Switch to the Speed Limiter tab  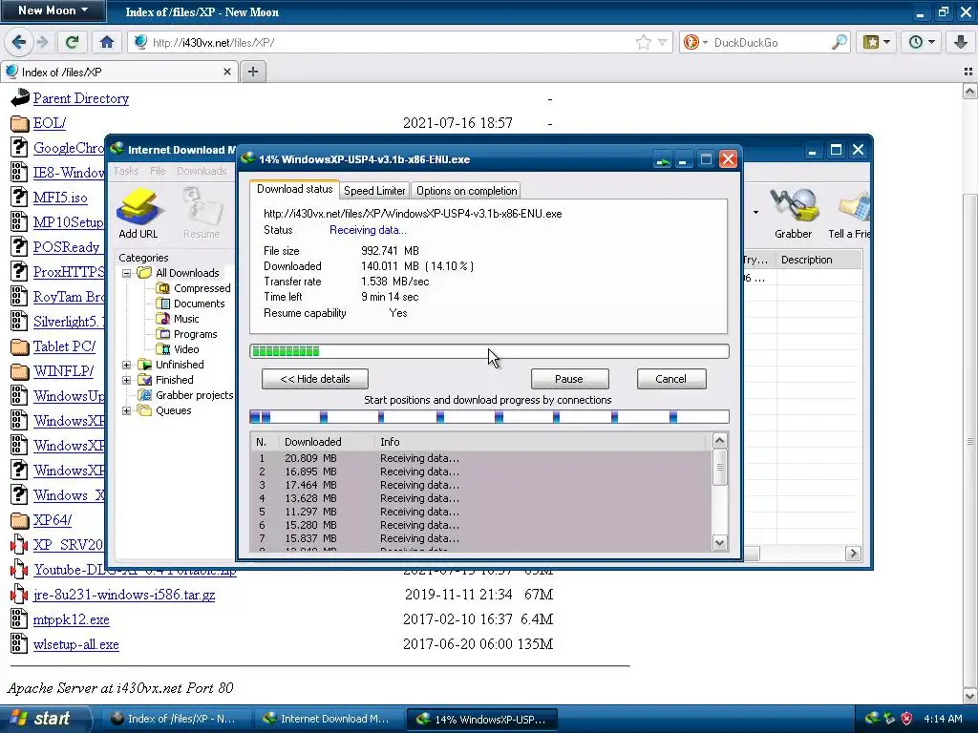(374, 191)
